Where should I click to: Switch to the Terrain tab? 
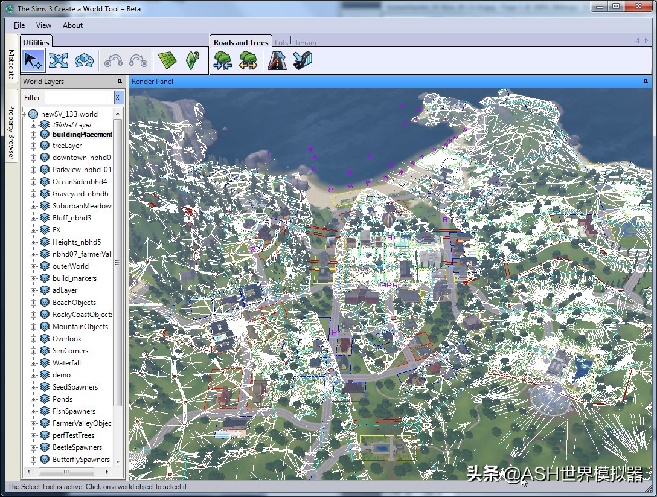(305, 43)
